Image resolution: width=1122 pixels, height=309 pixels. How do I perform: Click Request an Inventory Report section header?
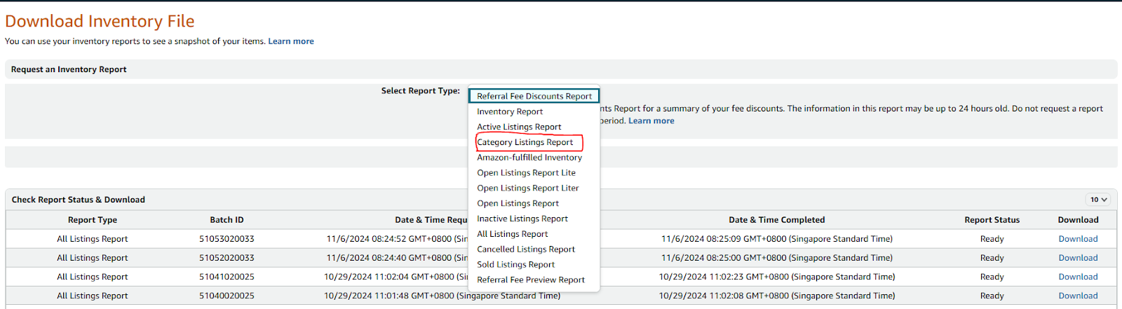click(69, 69)
